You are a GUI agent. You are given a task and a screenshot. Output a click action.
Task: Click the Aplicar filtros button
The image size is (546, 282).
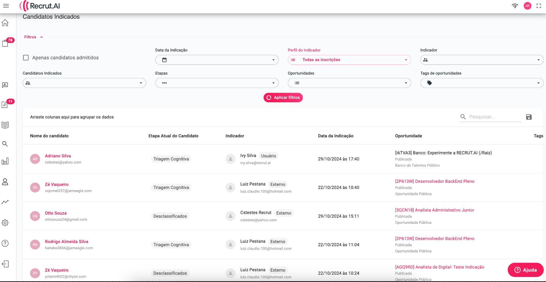tap(283, 98)
